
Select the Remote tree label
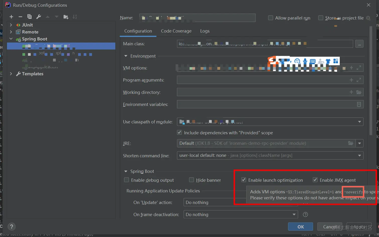tap(30, 32)
